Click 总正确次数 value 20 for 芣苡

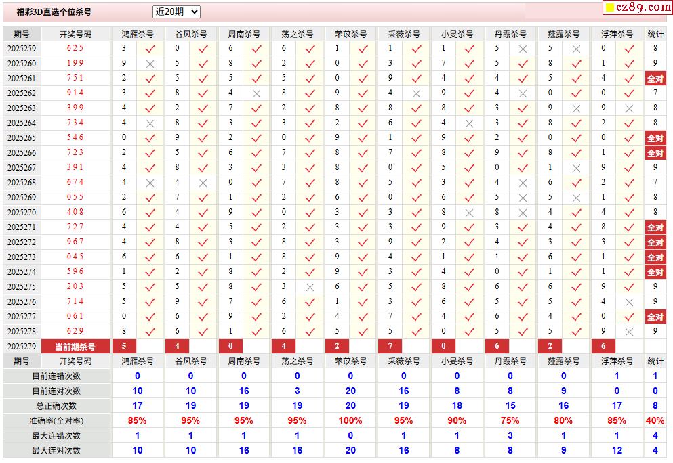350,405
